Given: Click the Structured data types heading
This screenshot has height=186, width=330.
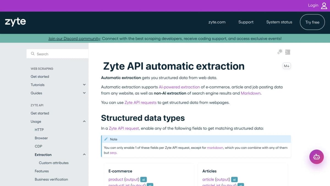Looking at the screenshot, I should pos(143,118).
